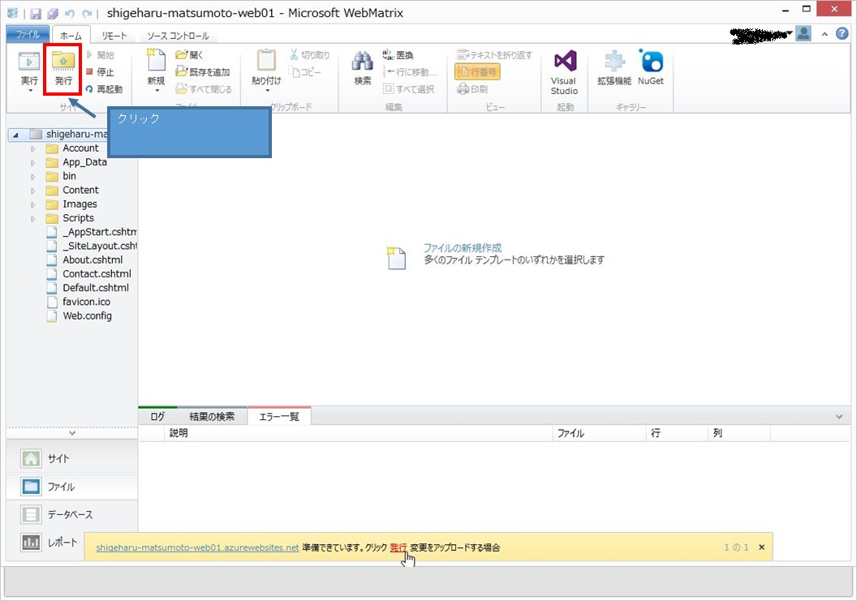Open the ファイル menu tab
This screenshot has height=601, width=857.
[x=28, y=34]
